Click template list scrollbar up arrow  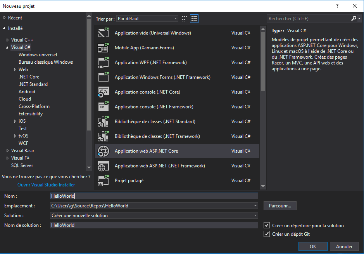263,29
